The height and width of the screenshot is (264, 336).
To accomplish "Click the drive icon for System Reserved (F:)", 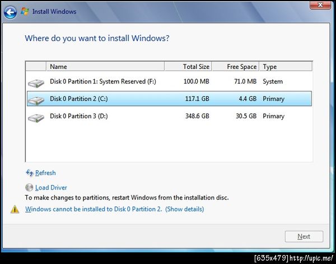I will point(36,83).
